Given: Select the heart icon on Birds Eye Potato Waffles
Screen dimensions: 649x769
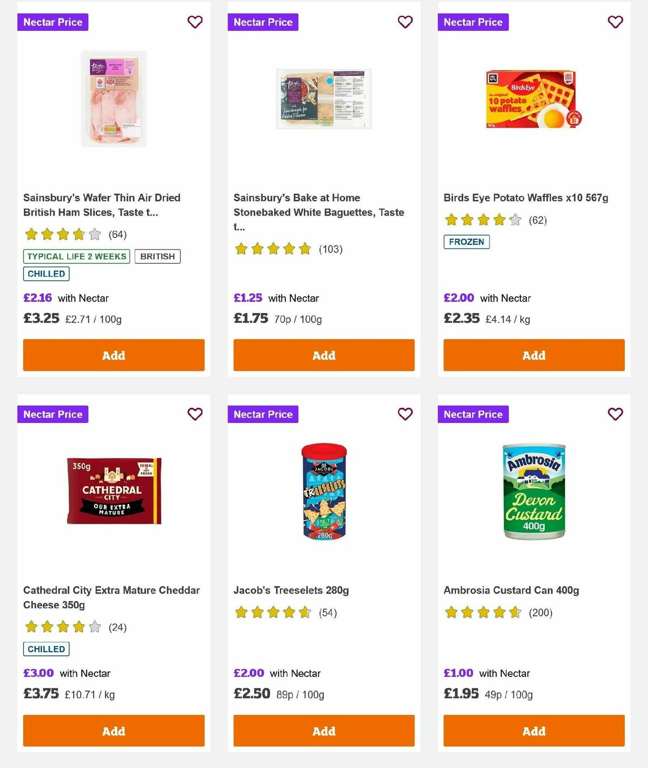Looking at the screenshot, I should (x=615, y=22).
